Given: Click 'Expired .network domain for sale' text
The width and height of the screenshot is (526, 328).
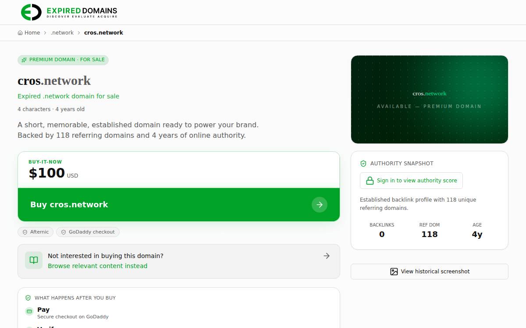Looking at the screenshot, I should [68, 96].
